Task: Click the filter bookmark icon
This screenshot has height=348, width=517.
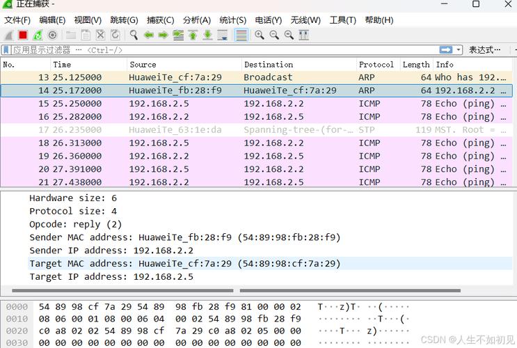Action: 6,50
